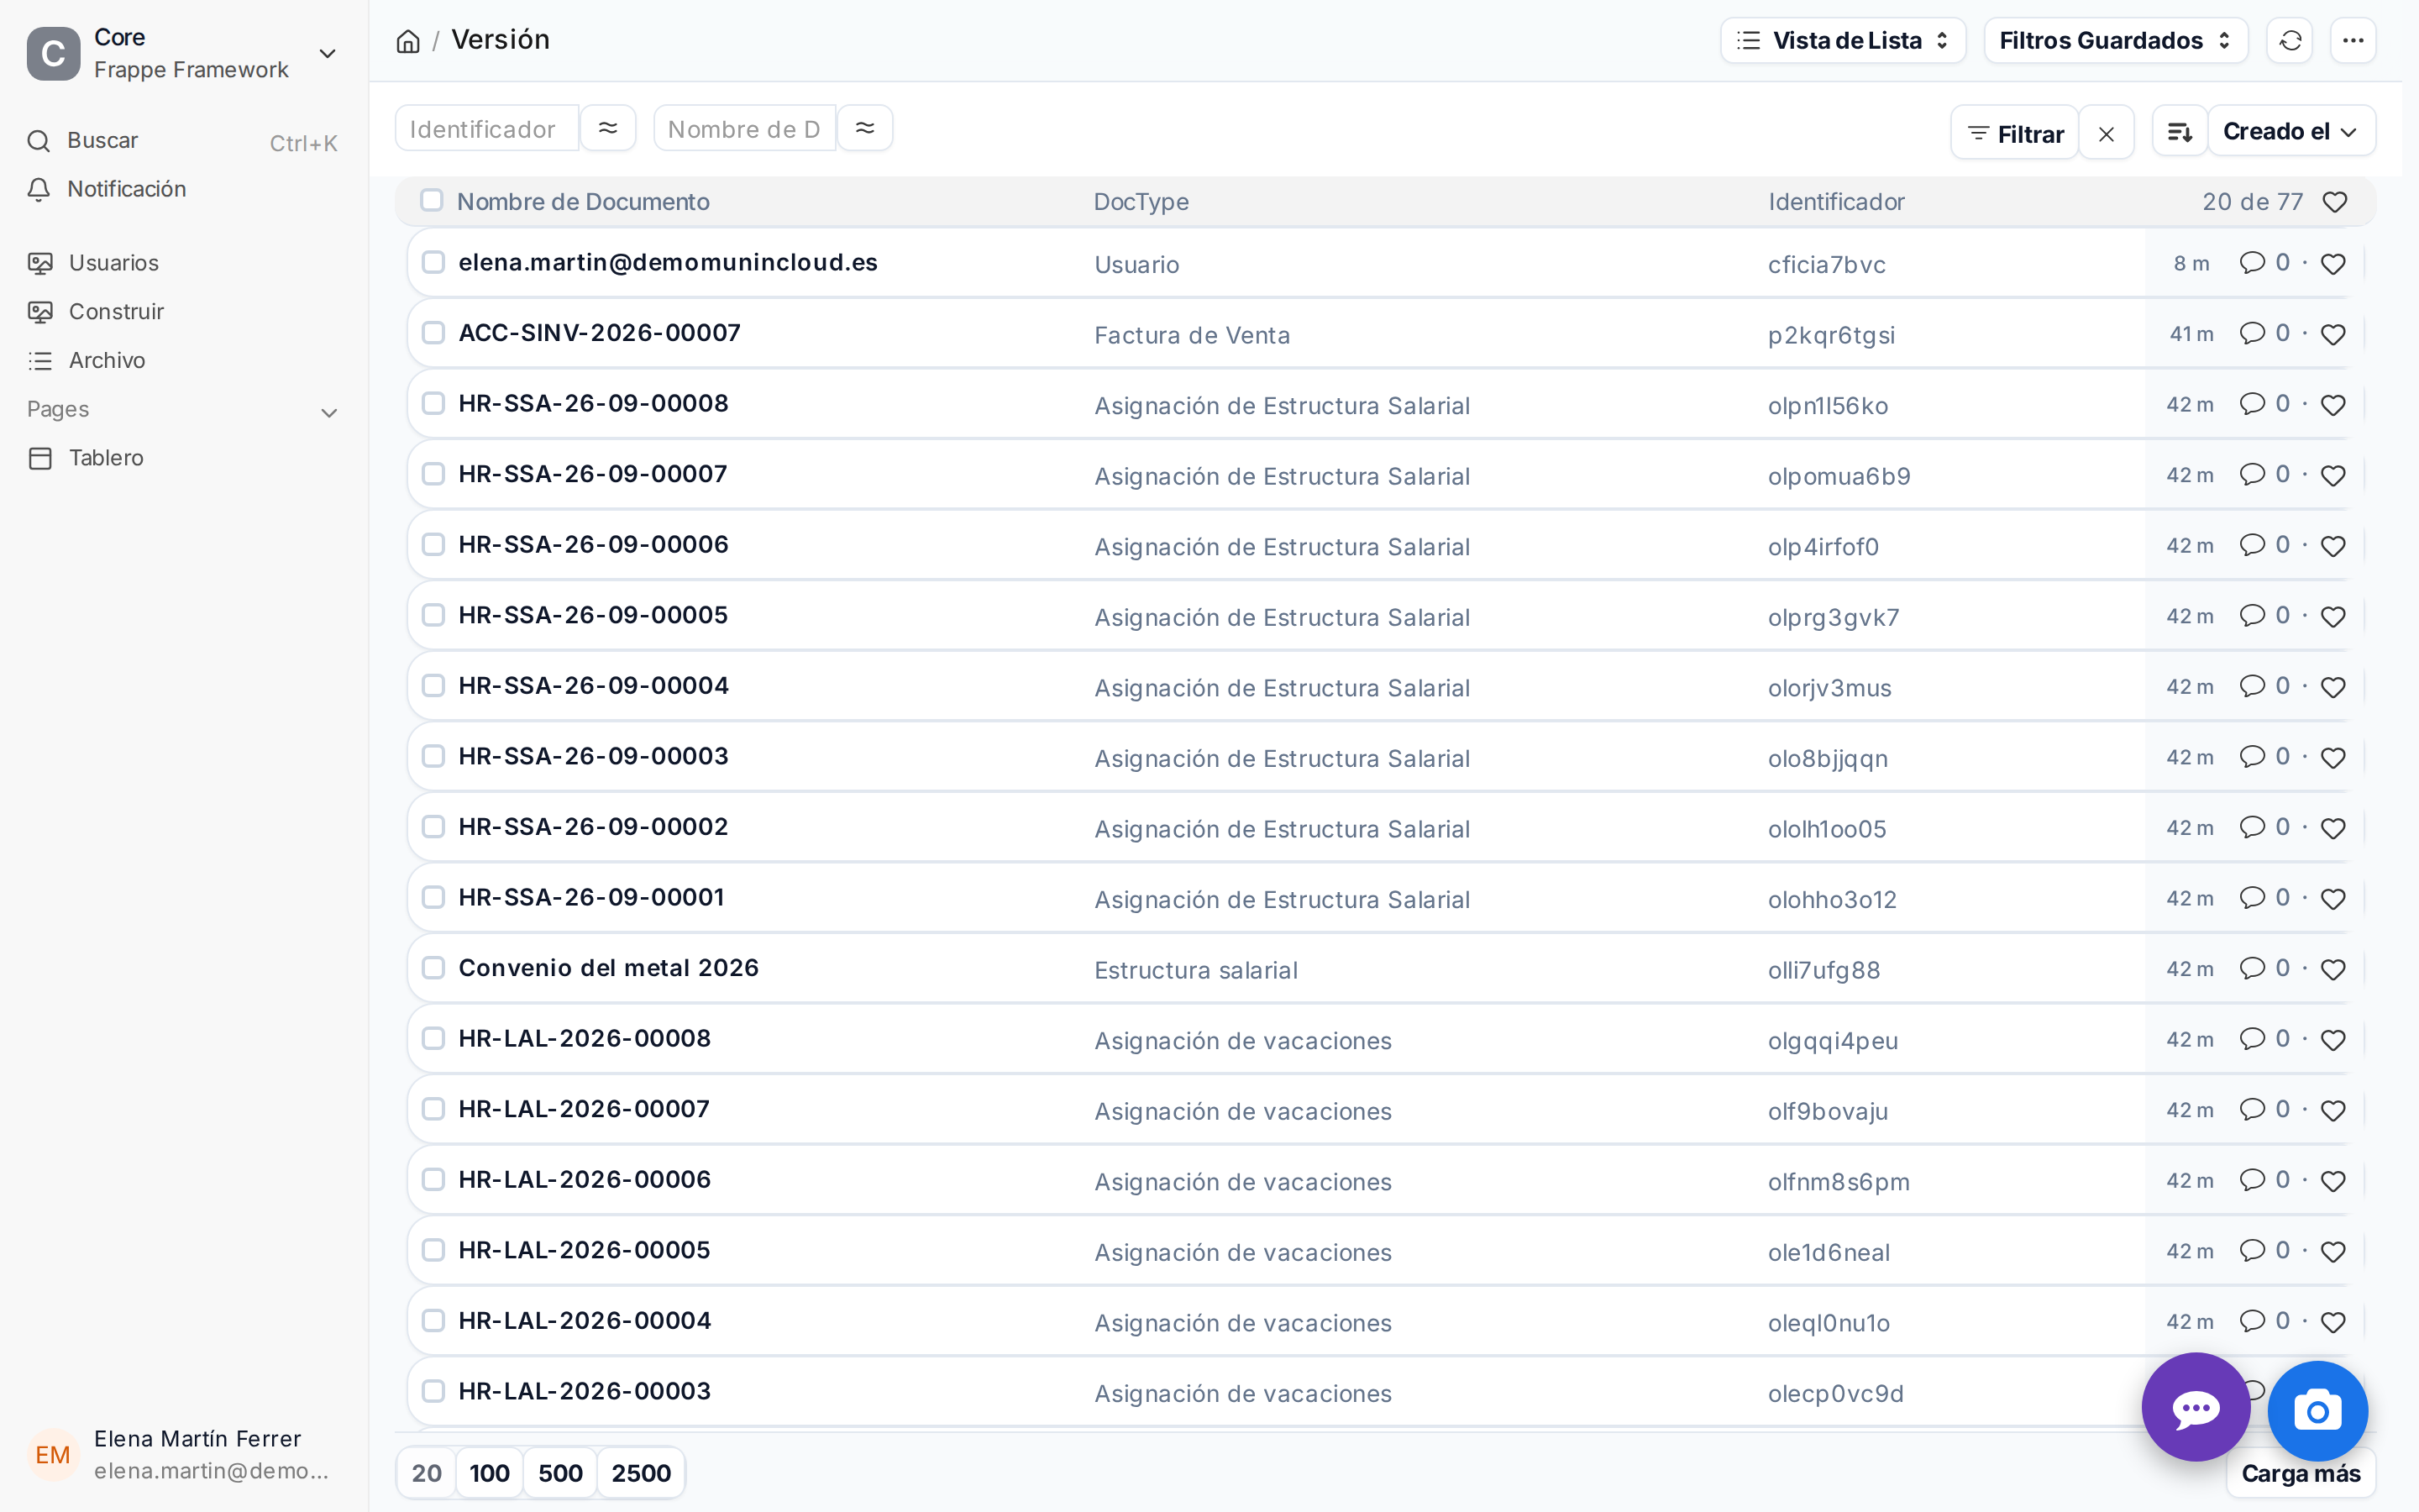Click Versión in the breadcrumb
The image size is (2419, 1512).
pyautogui.click(x=501, y=40)
